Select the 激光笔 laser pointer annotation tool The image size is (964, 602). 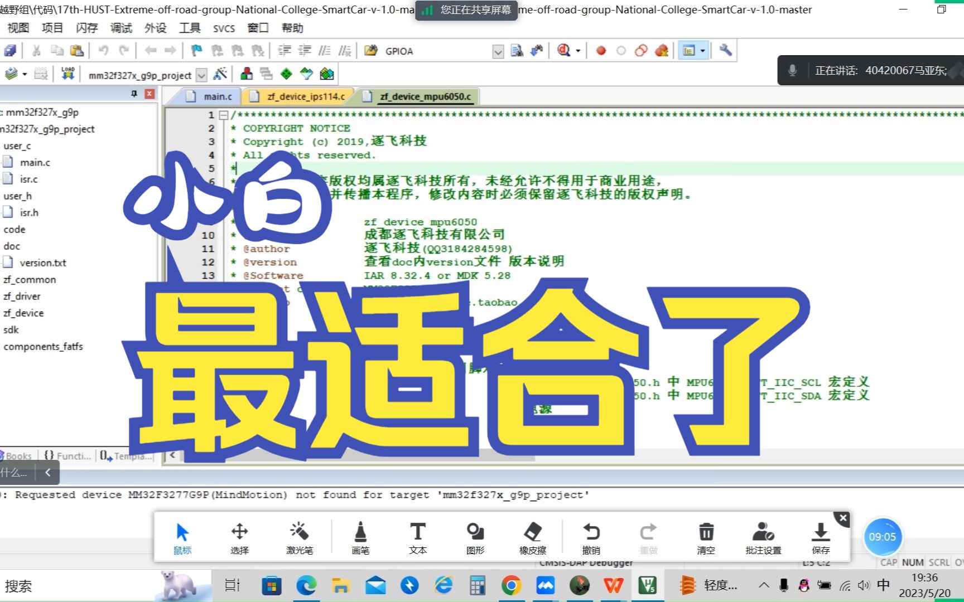[300, 536]
